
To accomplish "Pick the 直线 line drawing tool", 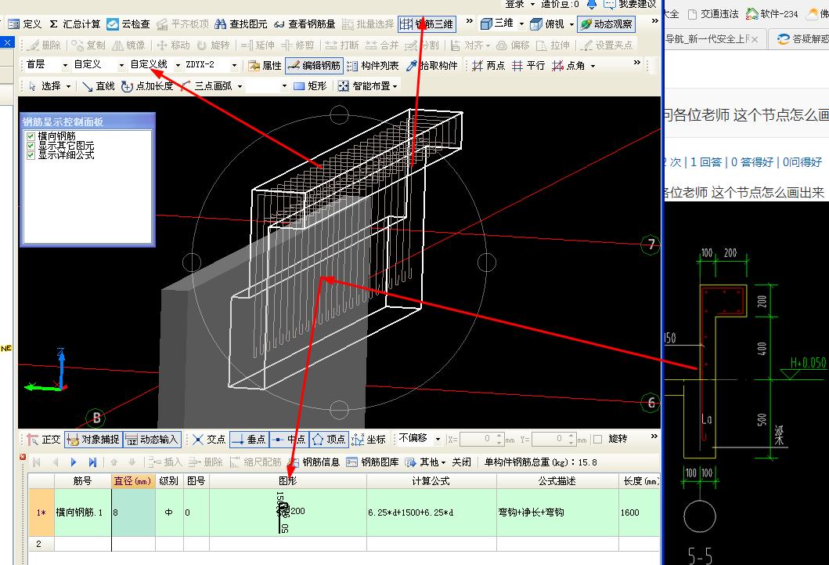I will (x=99, y=86).
